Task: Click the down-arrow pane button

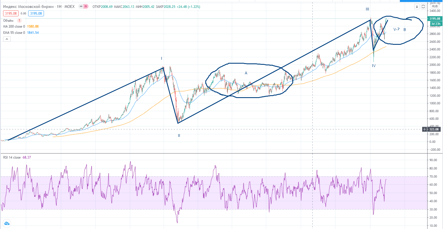Action: click(x=417, y=6)
